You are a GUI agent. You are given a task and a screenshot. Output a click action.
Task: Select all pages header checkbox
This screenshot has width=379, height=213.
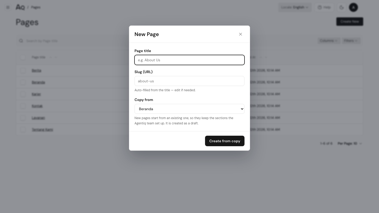[23, 57]
